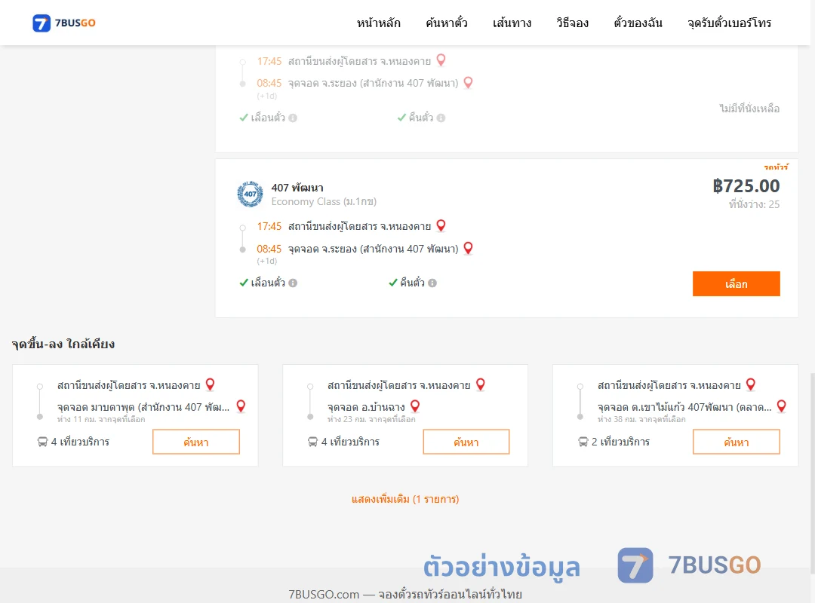Click the ไม่มีที่นั่งเหลือ sold-out label
815x603 pixels.
click(749, 109)
